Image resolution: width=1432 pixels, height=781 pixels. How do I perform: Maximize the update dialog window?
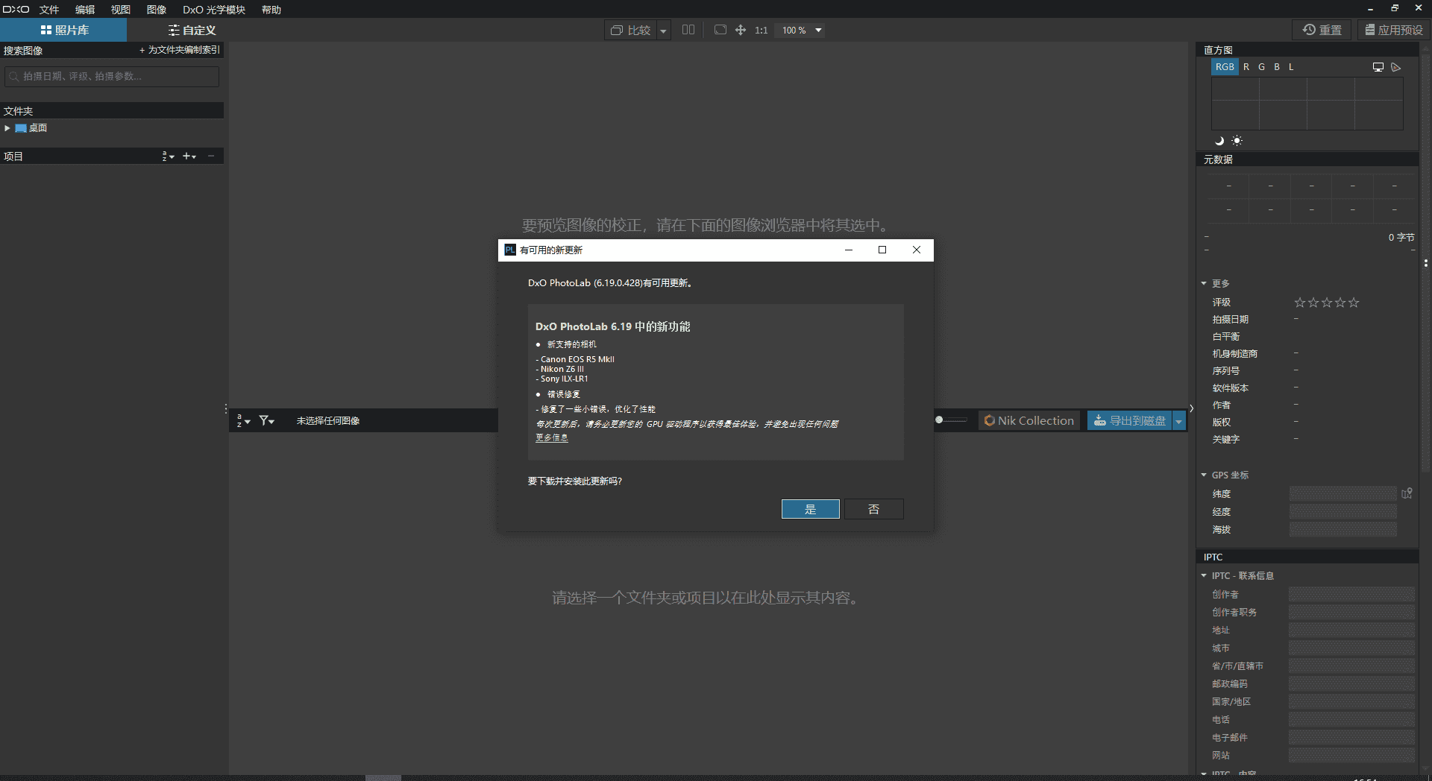pyautogui.click(x=882, y=250)
